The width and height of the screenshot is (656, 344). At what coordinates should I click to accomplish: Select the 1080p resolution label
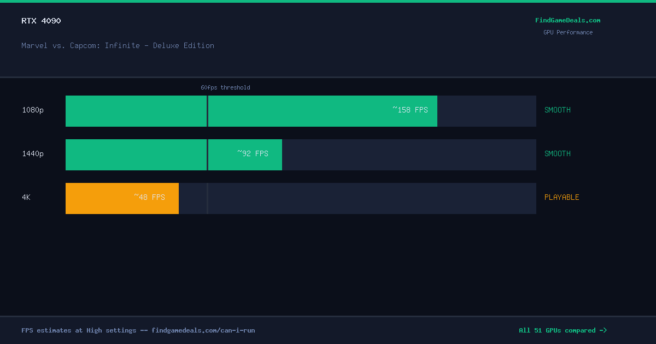33,110
